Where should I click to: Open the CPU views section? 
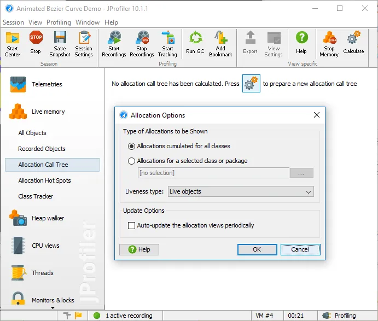[35, 246]
